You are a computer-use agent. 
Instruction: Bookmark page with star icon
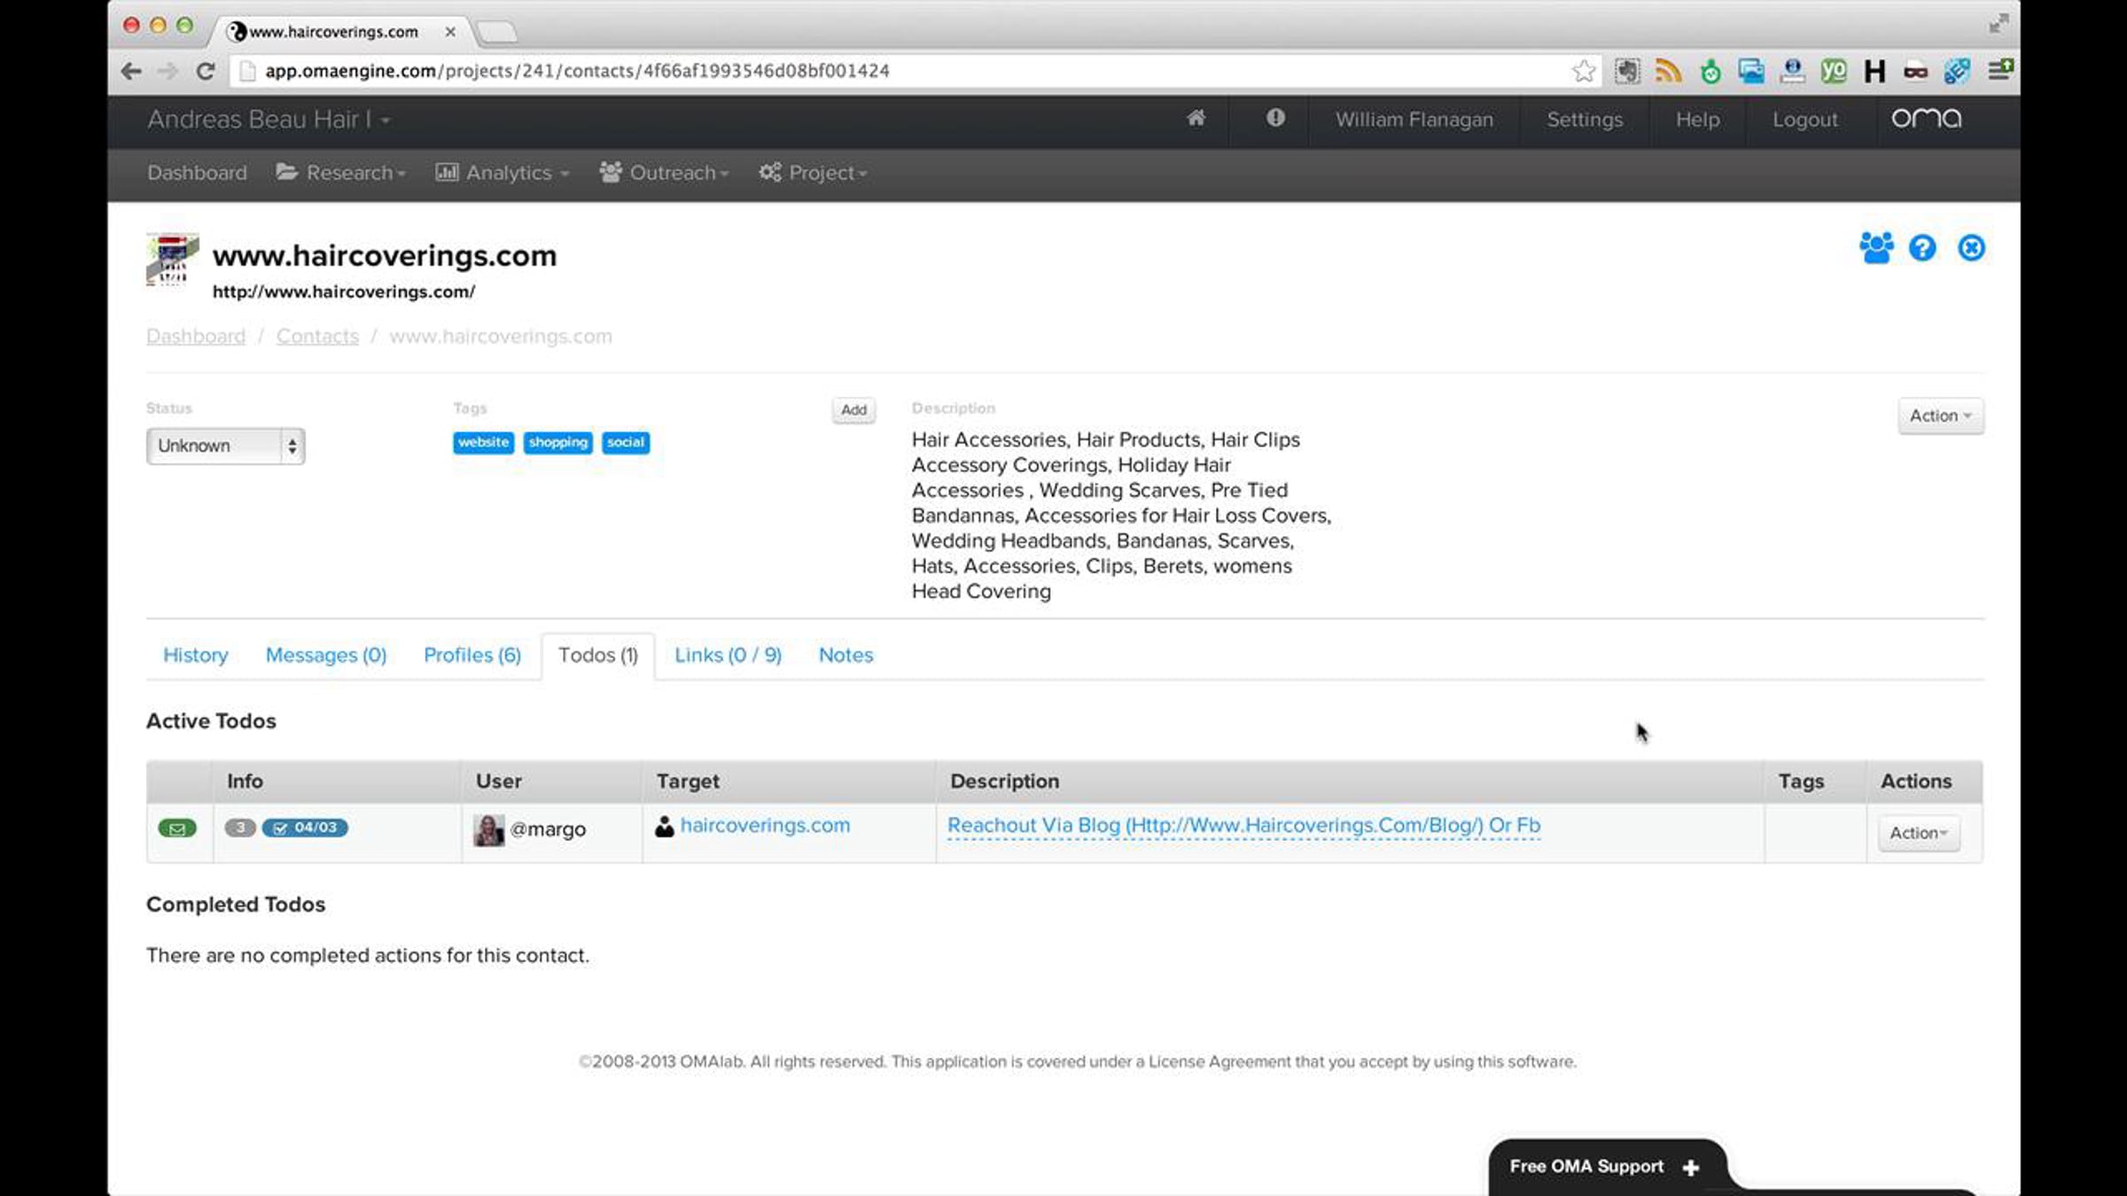click(x=1584, y=71)
